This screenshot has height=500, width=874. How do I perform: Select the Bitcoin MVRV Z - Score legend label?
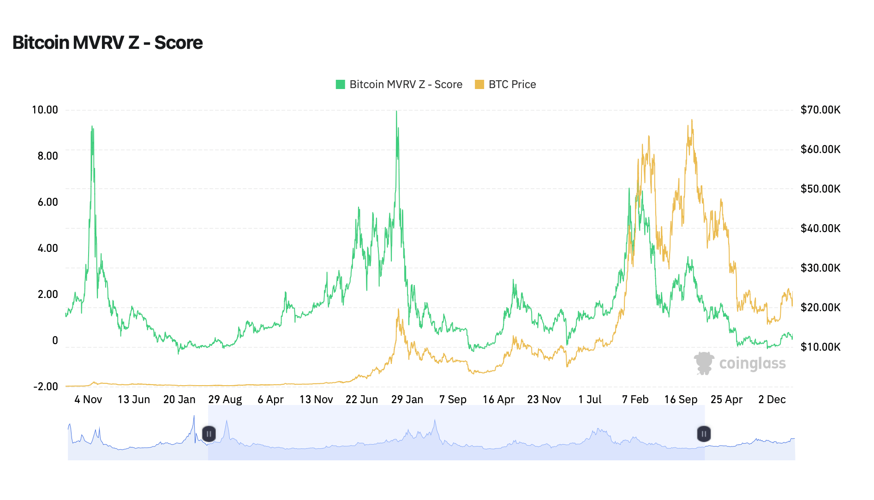click(406, 84)
